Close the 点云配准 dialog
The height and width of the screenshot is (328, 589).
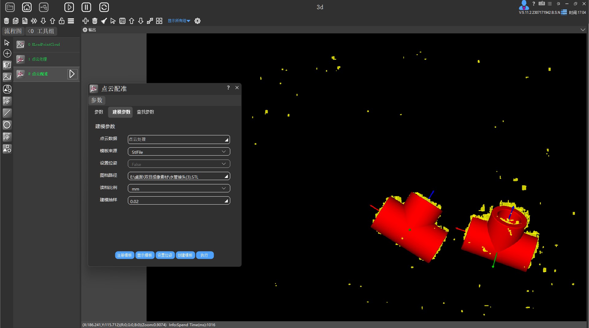tap(237, 88)
